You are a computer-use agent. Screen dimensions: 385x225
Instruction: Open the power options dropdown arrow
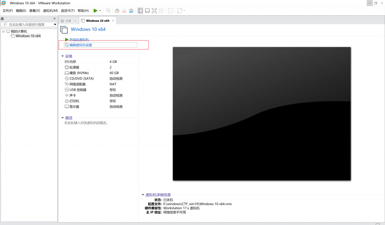(100, 11)
